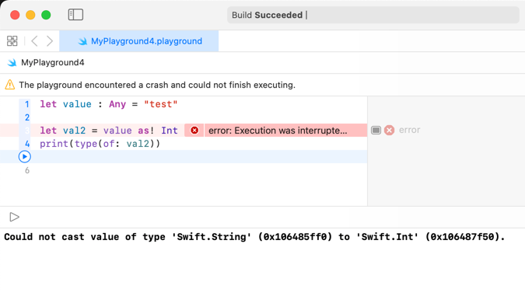The image size is (525, 296).
Task: Click the Build Succeeded status field
Action: [x=373, y=15]
